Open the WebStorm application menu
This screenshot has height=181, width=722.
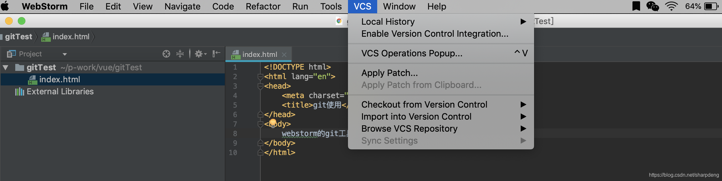tap(44, 6)
